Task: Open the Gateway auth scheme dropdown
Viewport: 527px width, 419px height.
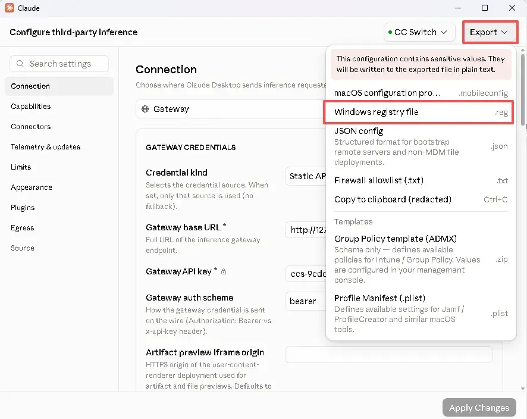Action: [x=306, y=301]
